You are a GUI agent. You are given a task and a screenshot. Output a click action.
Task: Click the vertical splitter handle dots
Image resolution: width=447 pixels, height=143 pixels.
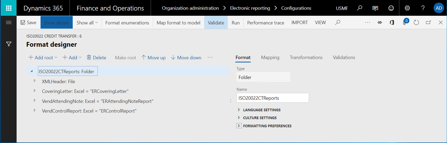tap(230, 101)
